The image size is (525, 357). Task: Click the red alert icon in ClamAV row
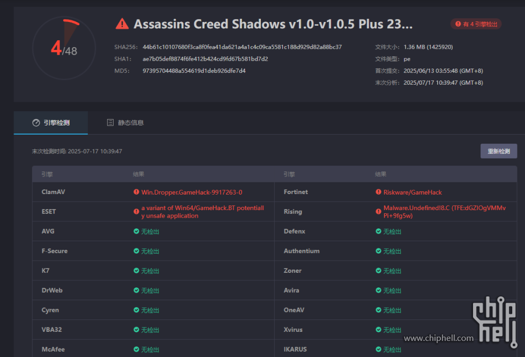click(136, 192)
